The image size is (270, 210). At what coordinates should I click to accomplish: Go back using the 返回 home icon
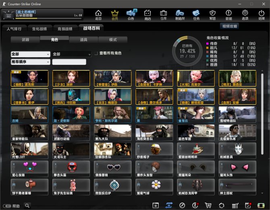(98, 15)
